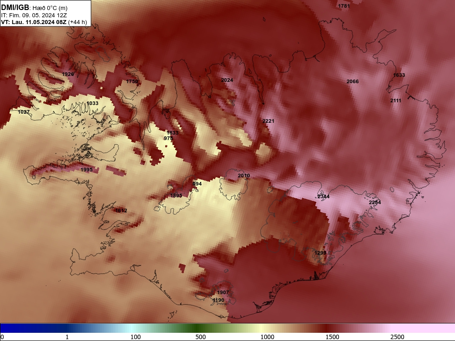Click the '0' label on the color scale
Screen dimensions: 455x341
point(2,337)
